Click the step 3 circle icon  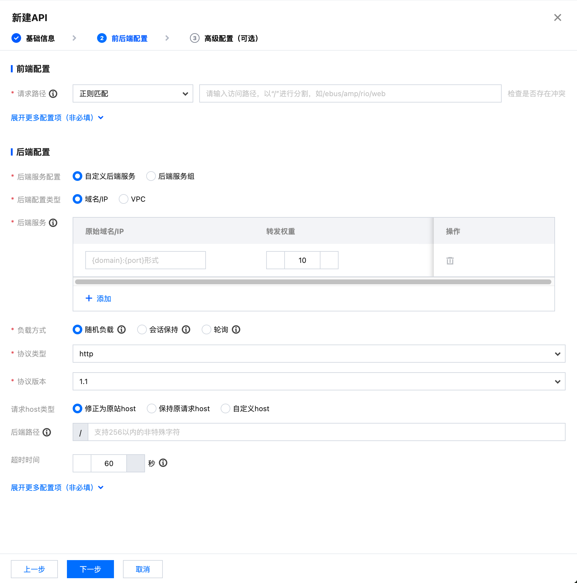195,38
